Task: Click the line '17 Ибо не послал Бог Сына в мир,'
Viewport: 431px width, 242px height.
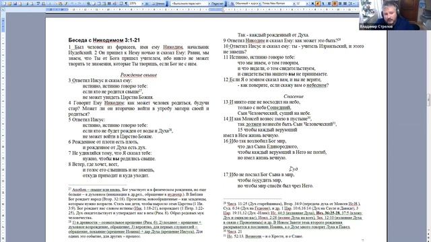Action: coord(259,175)
